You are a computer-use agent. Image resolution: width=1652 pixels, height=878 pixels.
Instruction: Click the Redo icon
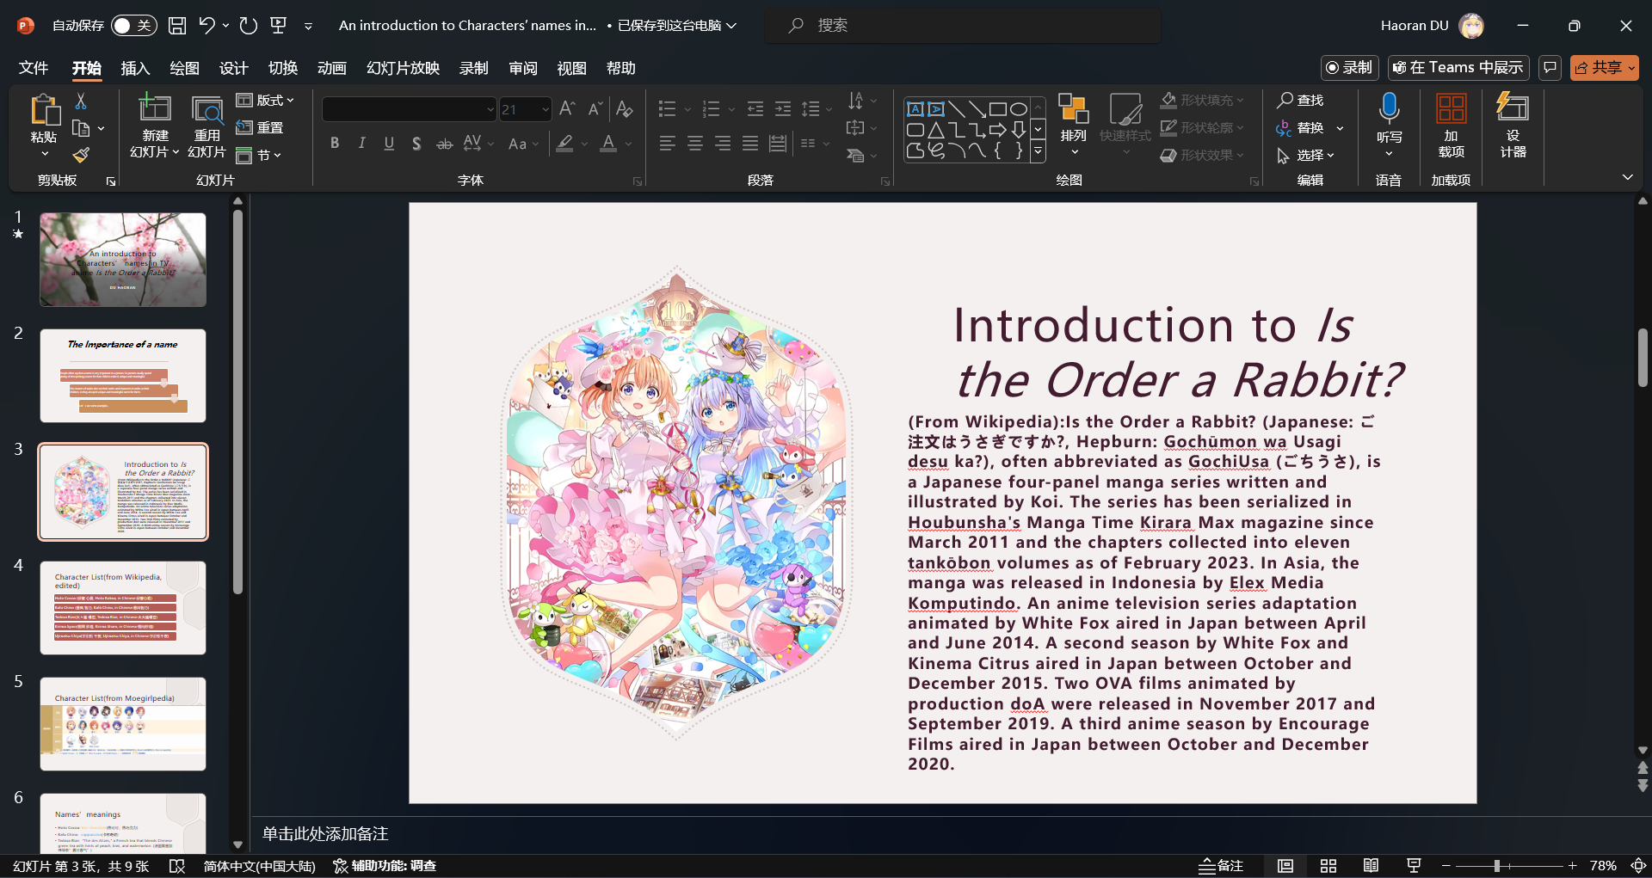249,26
